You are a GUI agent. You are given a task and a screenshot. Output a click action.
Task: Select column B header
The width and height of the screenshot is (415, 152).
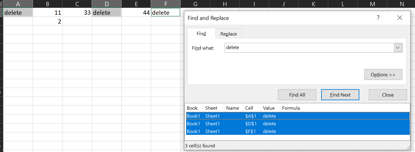[x=47, y=4]
